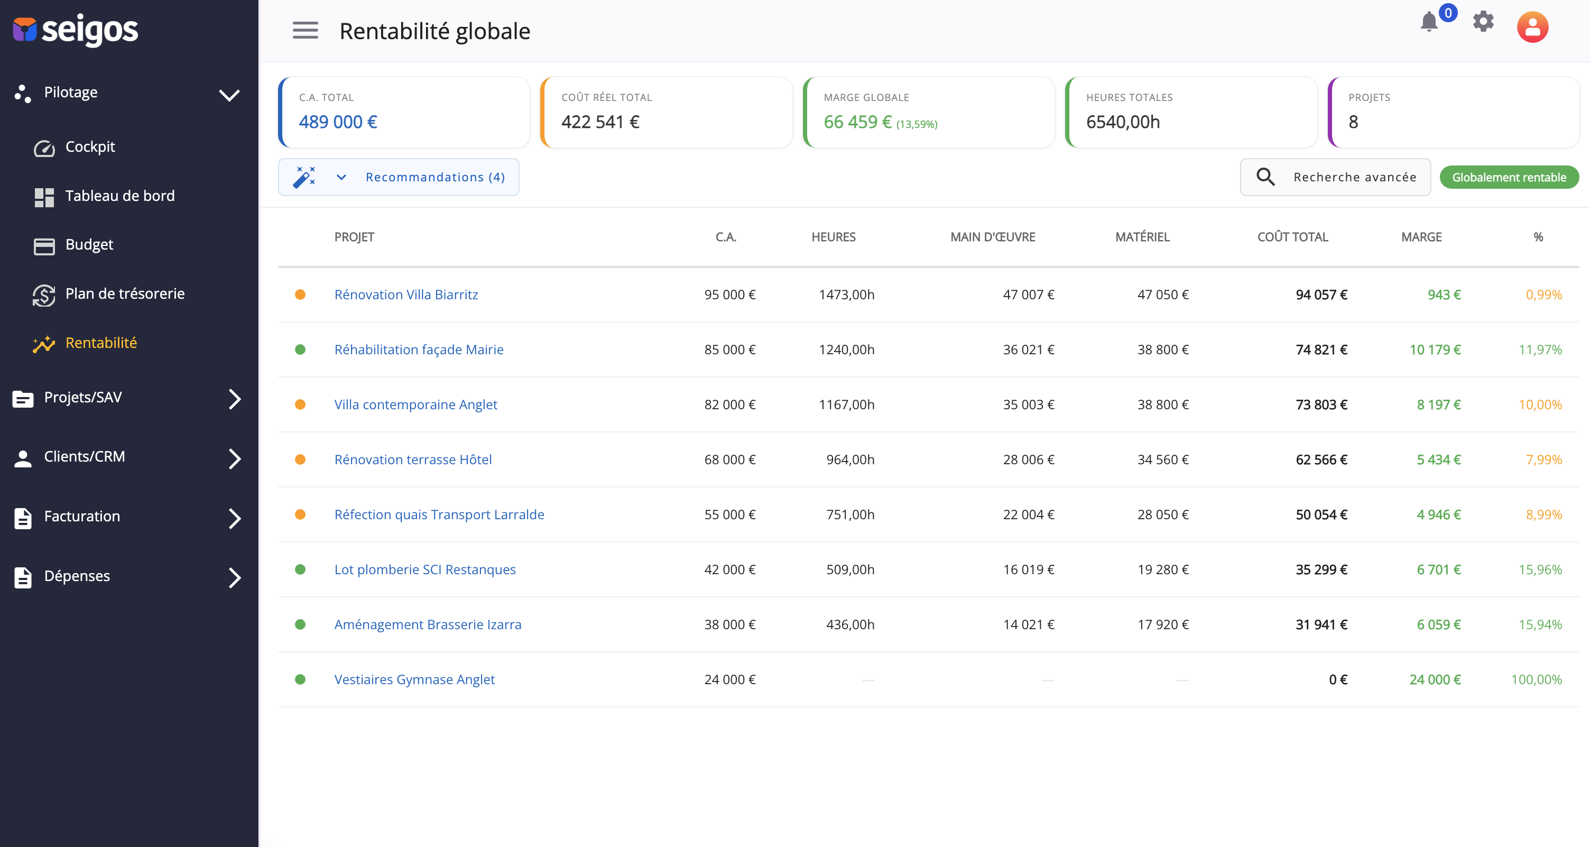Click the Tableau de bord grid icon
The width and height of the screenshot is (1590, 847).
tap(44, 197)
